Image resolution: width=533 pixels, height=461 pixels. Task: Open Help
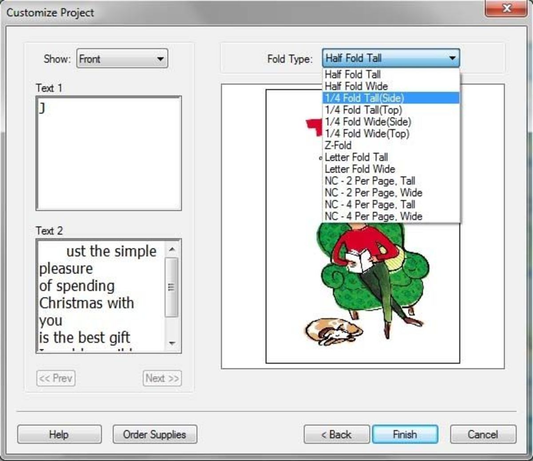(x=59, y=434)
